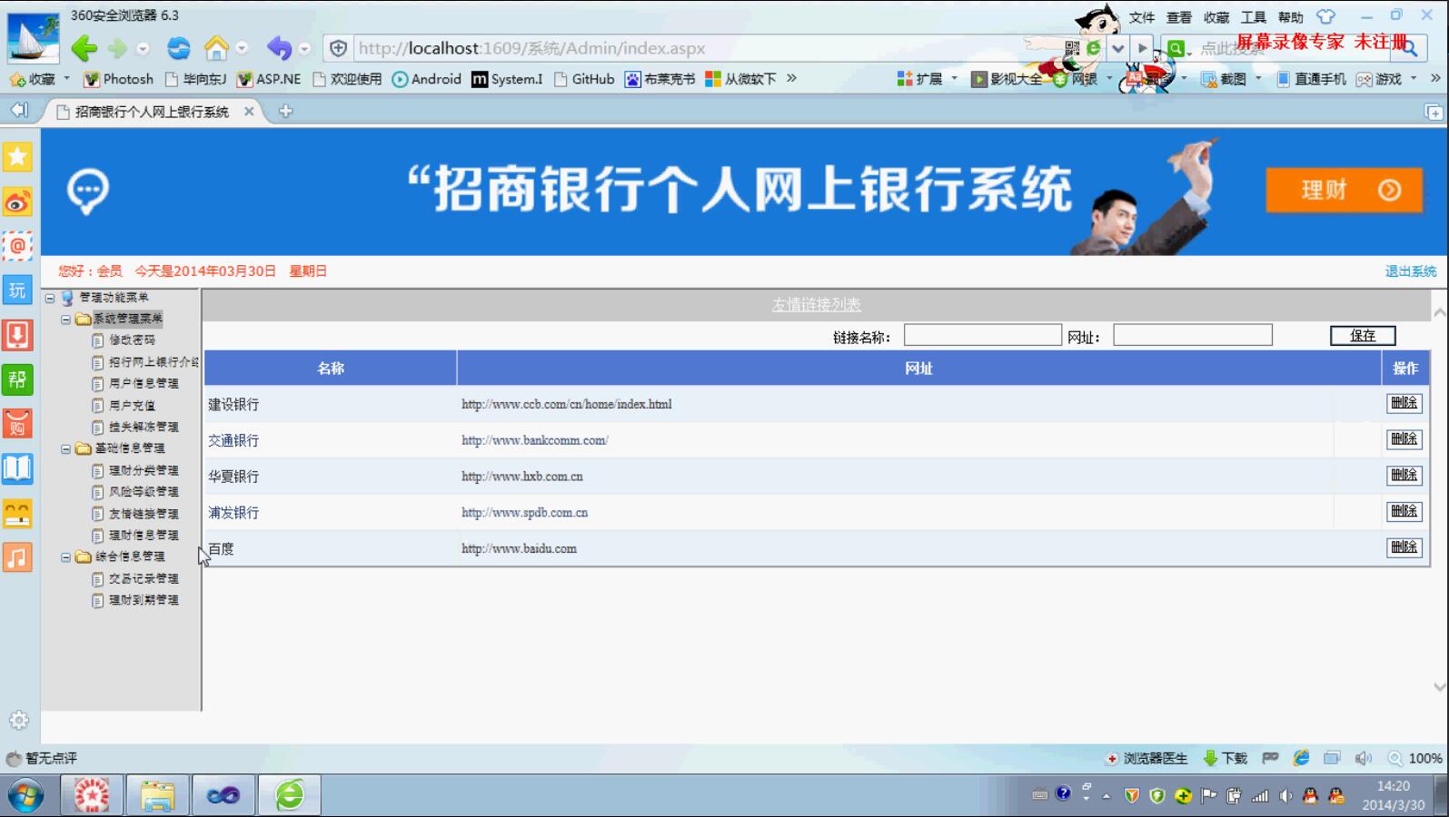Screen dimensions: 1449x817
Task: Open 浏览器医生 in the status bar
Action: pos(1146,758)
